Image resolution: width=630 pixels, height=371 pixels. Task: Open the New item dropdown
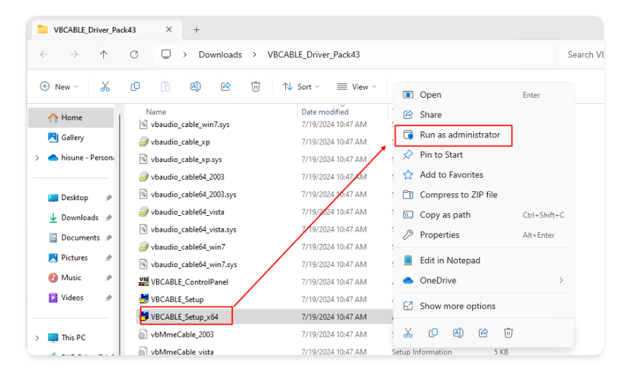tap(59, 87)
